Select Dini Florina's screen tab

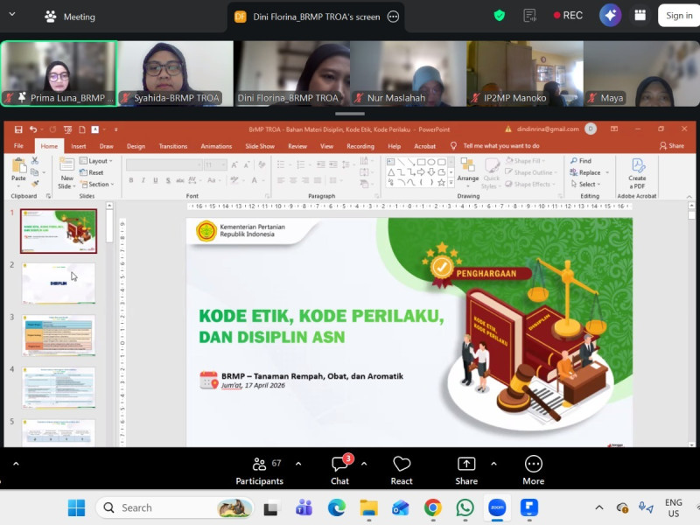[315, 17]
